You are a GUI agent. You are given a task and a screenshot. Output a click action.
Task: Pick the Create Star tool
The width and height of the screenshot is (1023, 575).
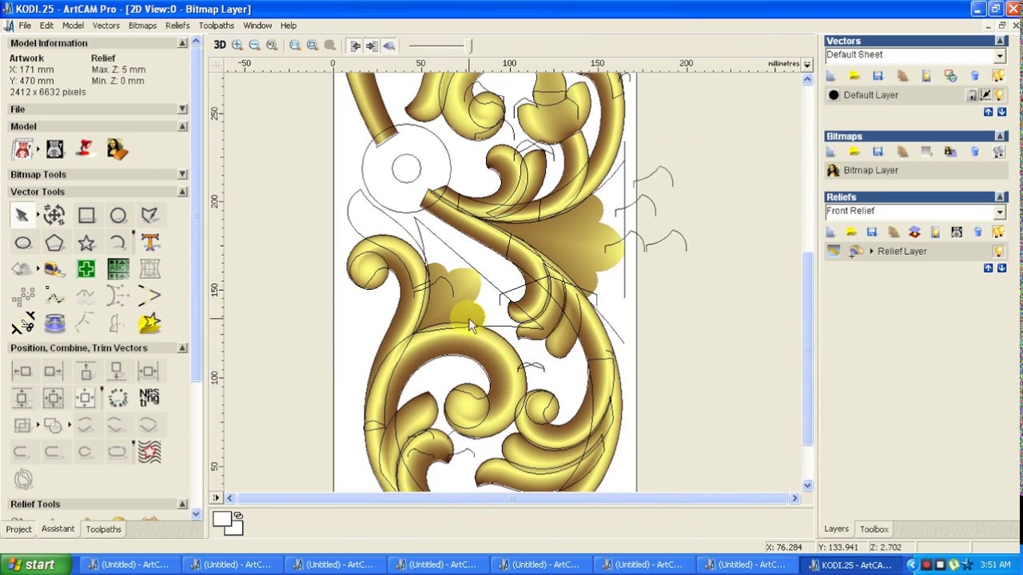[x=86, y=243]
